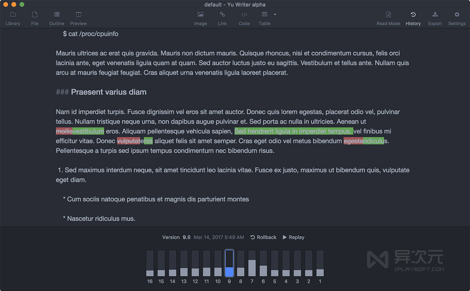Open the Settings panel
Viewport: 470px width, 291px height.
coord(457,18)
